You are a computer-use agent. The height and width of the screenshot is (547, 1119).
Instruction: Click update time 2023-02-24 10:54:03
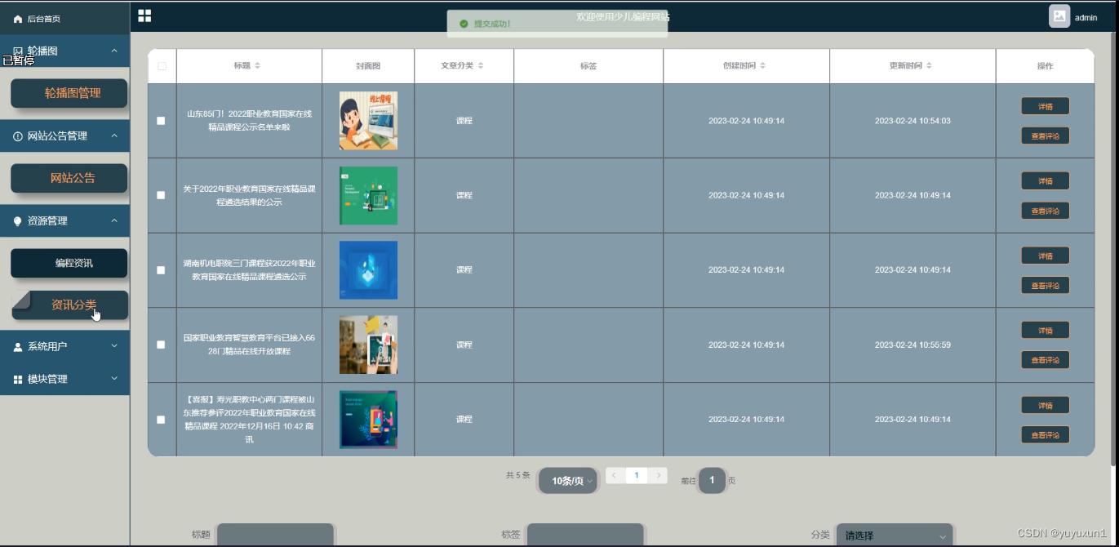pos(913,121)
